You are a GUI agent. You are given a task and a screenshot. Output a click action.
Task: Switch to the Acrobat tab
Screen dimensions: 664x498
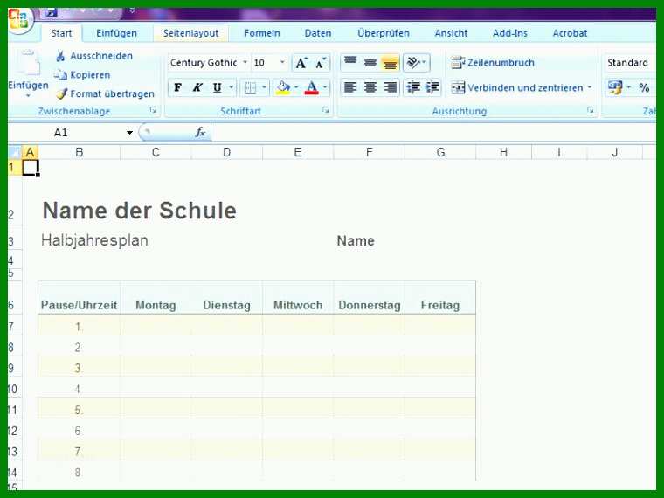click(x=570, y=33)
